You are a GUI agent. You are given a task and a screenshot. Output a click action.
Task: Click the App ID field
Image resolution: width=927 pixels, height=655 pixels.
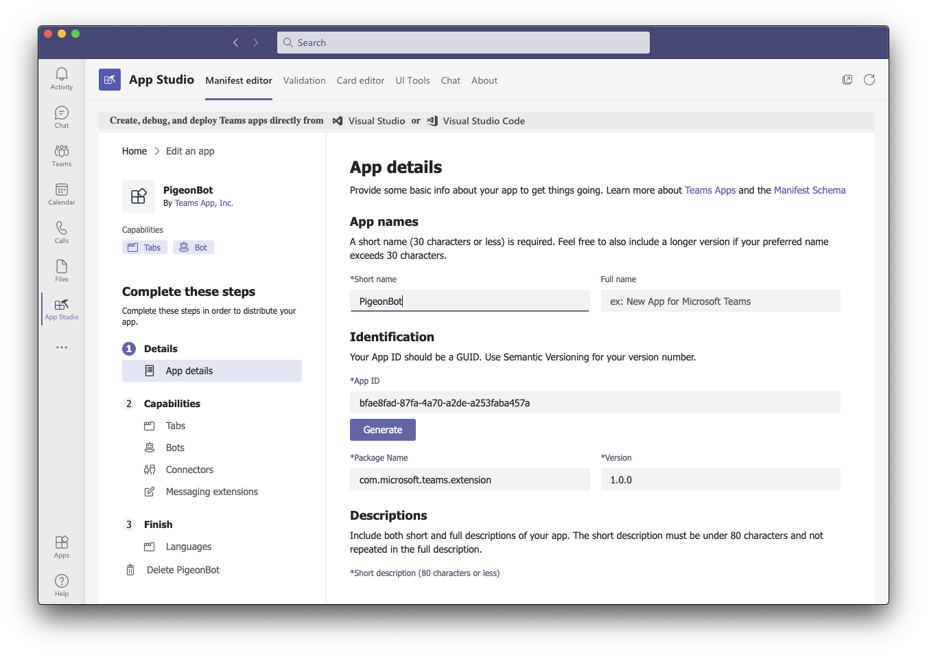(595, 402)
